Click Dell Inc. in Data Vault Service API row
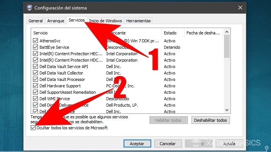Image resolution: width=271 pixels, height=152 pixels. click(x=113, y=67)
